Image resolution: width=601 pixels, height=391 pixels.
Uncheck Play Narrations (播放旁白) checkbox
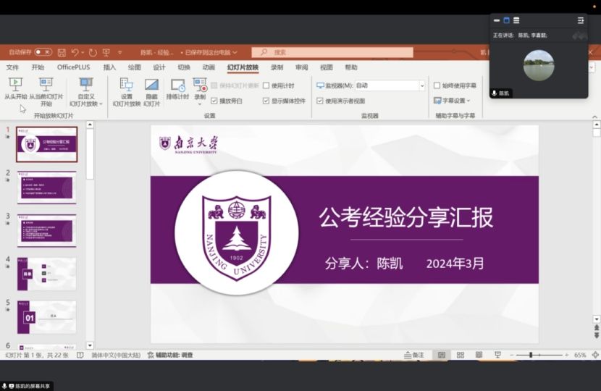point(214,101)
